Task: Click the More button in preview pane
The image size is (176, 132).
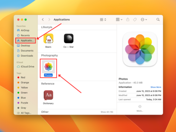Action: pyautogui.click(x=140, y=108)
